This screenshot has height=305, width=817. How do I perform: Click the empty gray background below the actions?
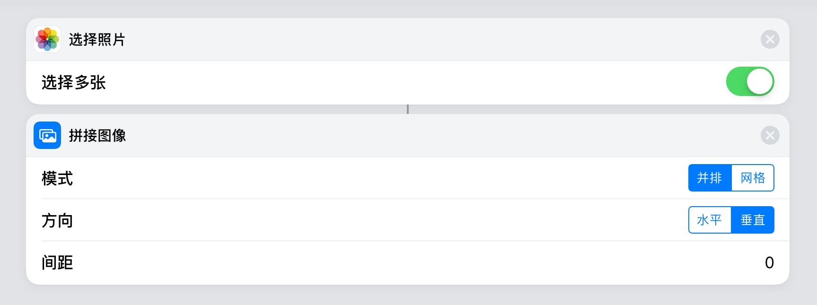coord(408,296)
